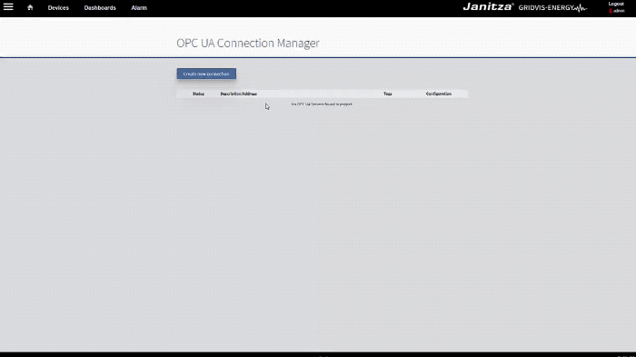Click the empty table header area between Description/Address and Tags
This screenshot has height=357, width=636.
point(320,94)
